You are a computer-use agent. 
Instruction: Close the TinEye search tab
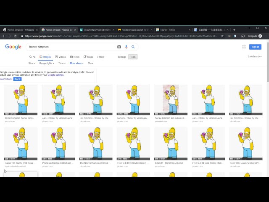[190, 30]
